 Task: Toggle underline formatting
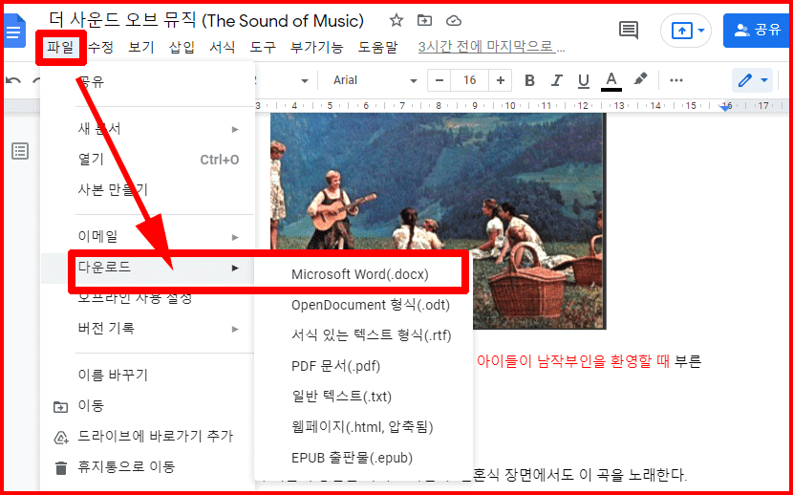584,80
